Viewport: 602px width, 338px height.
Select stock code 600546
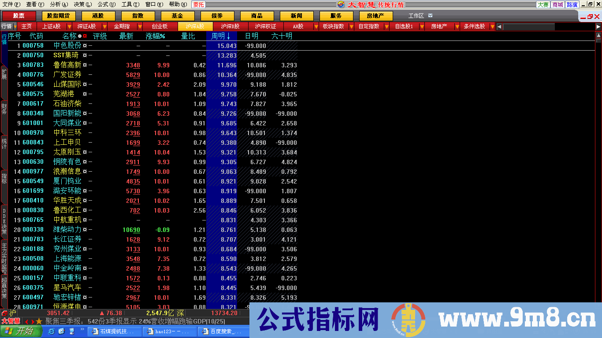33,84
